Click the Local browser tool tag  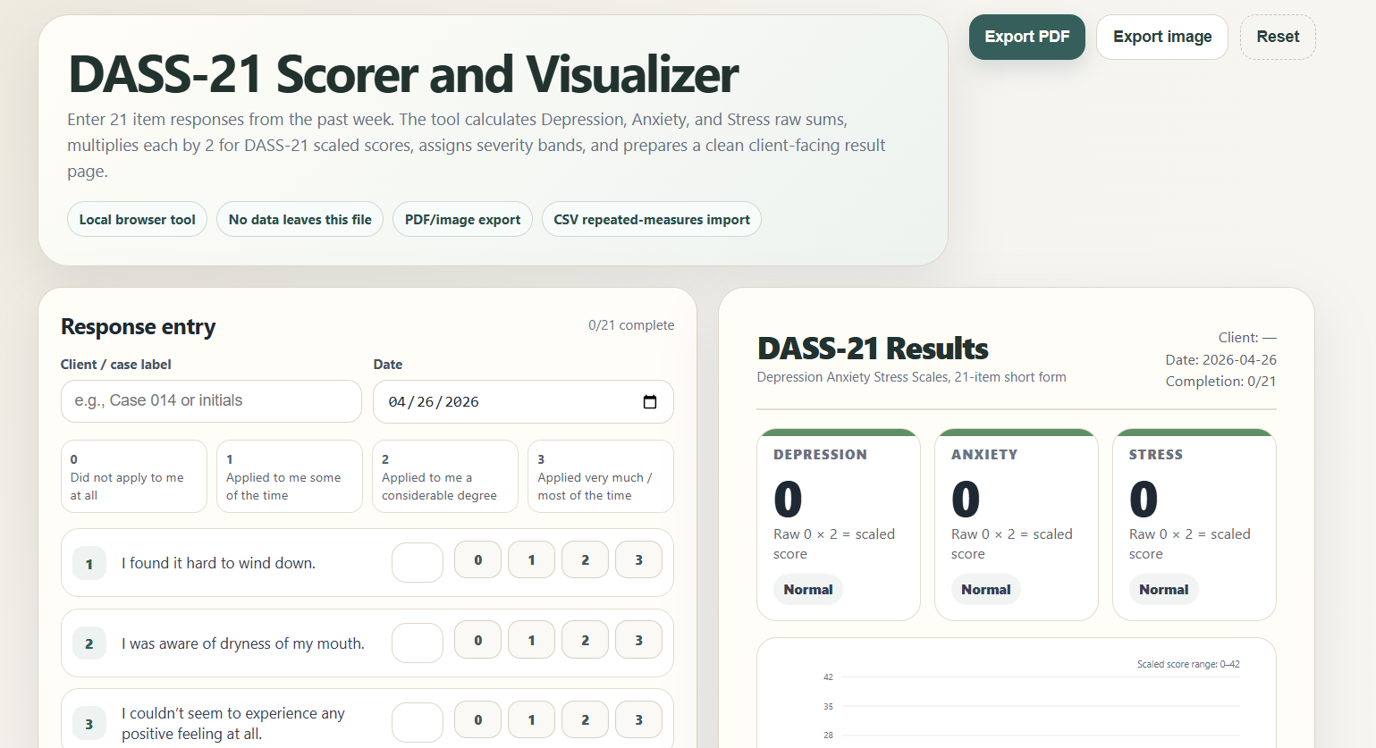point(137,220)
